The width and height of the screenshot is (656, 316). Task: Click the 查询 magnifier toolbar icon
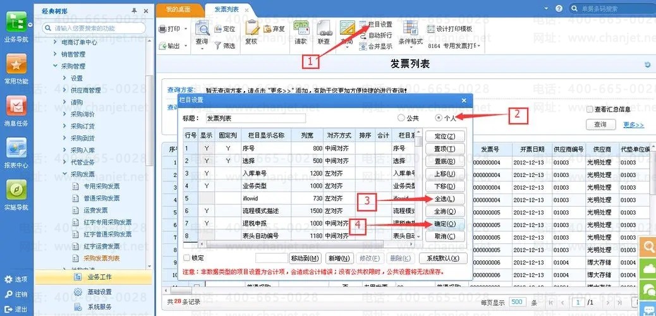tap(202, 29)
